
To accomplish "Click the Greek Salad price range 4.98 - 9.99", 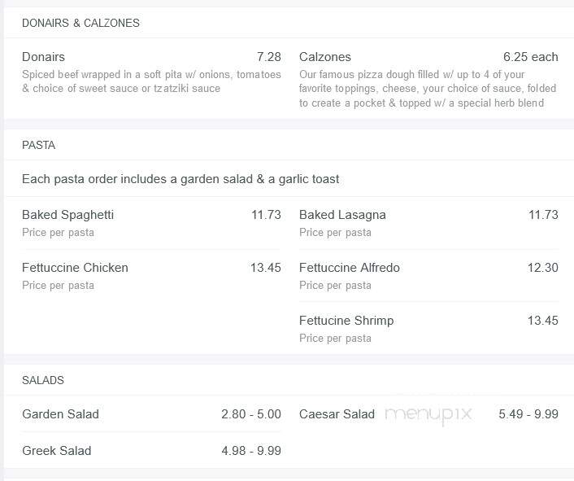I will [x=251, y=451].
